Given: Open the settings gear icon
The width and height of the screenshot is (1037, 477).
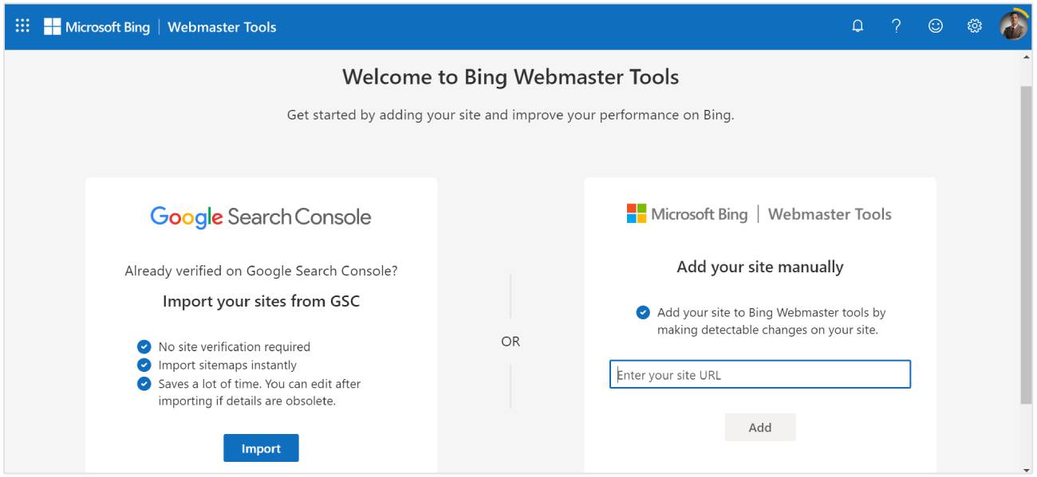Looking at the screenshot, I should [x=974, y=26].
